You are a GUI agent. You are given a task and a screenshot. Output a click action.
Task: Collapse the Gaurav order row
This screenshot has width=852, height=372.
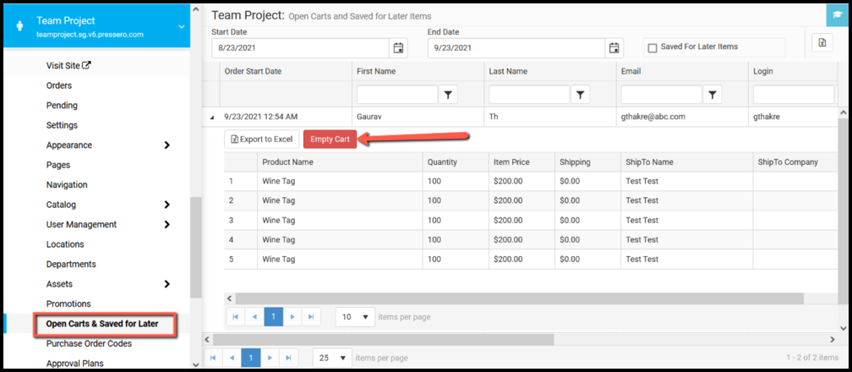click(x=211, y=118)
